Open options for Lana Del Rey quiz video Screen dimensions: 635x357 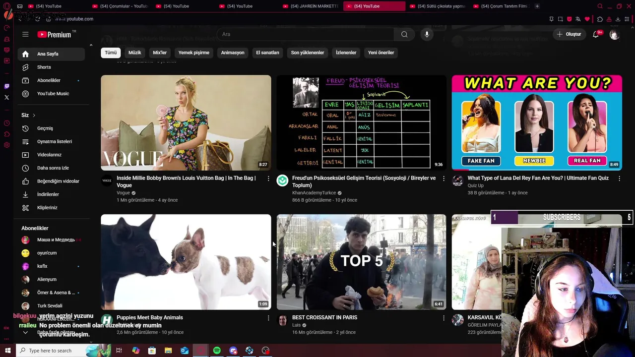(619, 178)
